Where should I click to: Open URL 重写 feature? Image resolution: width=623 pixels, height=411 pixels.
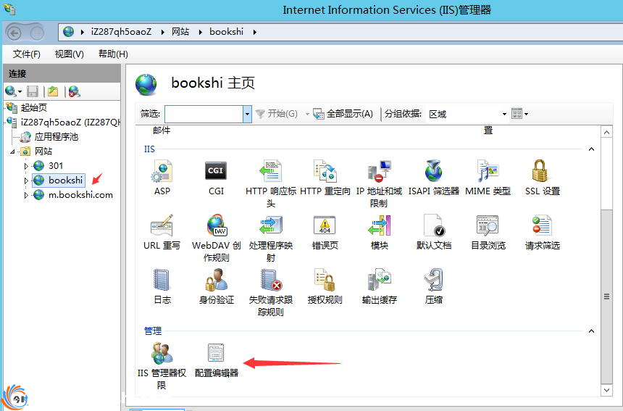(x=162, y=232)
